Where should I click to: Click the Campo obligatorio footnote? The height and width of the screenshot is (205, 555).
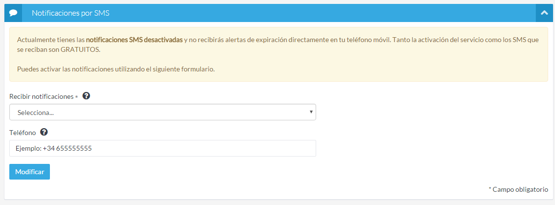coord(518,189)
